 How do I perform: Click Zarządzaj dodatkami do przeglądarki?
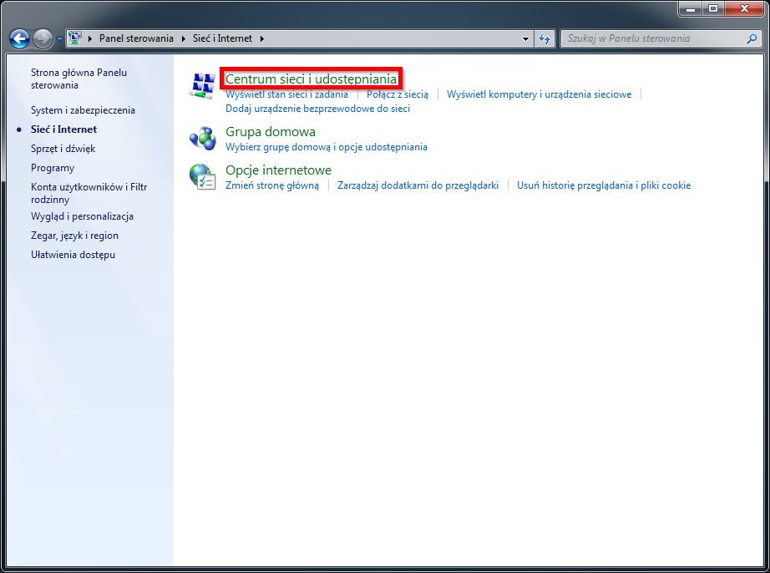418,185
